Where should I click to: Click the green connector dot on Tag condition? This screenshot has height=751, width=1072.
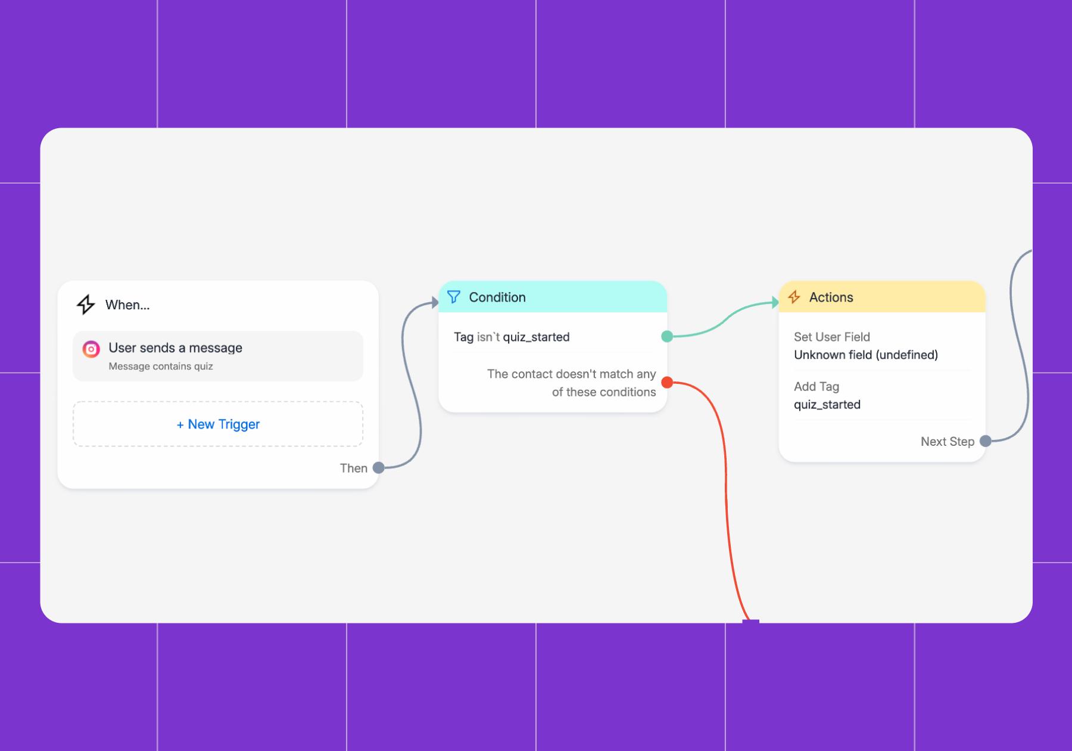click(667, 337)
